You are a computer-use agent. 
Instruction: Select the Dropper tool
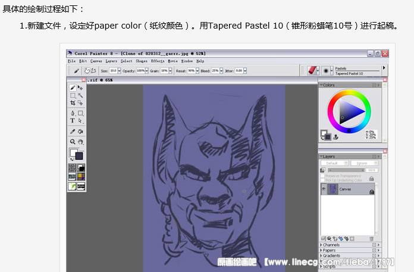73,132
